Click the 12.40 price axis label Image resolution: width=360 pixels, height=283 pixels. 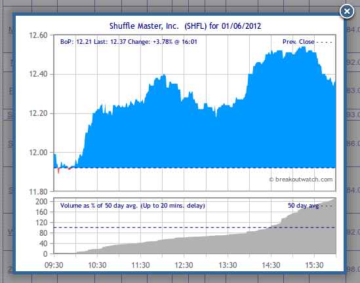pos(38,74)
